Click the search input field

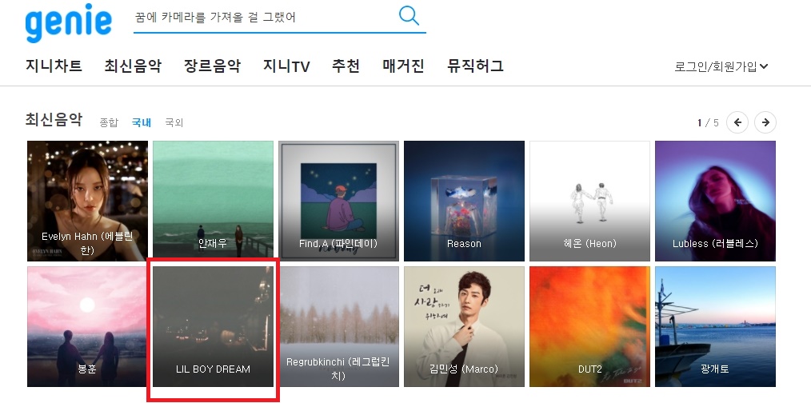coord(265,17)
